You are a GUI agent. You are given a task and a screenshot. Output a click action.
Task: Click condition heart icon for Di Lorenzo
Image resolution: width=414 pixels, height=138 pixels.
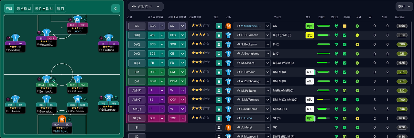click(336, 35)
